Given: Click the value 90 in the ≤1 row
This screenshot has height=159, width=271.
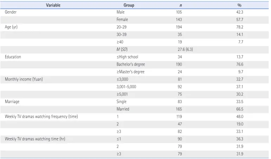Looking at the screenshot, I should pos(180,139).
